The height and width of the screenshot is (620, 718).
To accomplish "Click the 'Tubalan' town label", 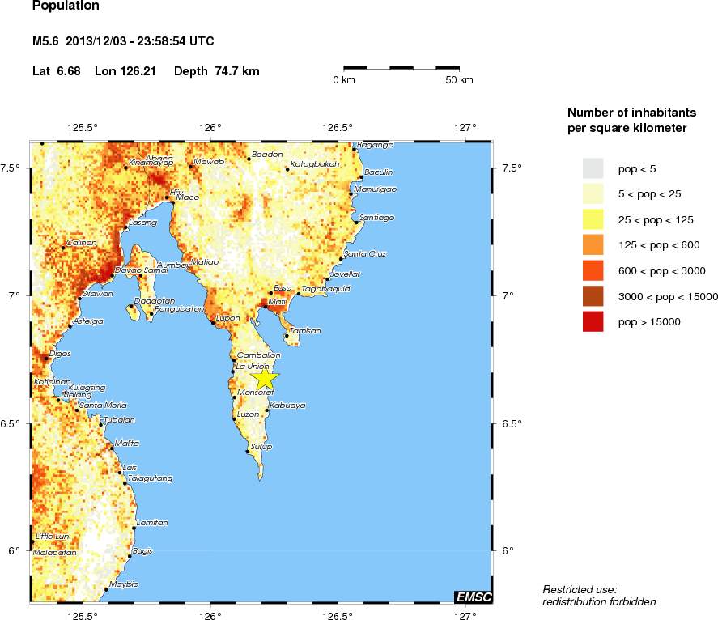I will pyautogui.click(x=120, y=420).
